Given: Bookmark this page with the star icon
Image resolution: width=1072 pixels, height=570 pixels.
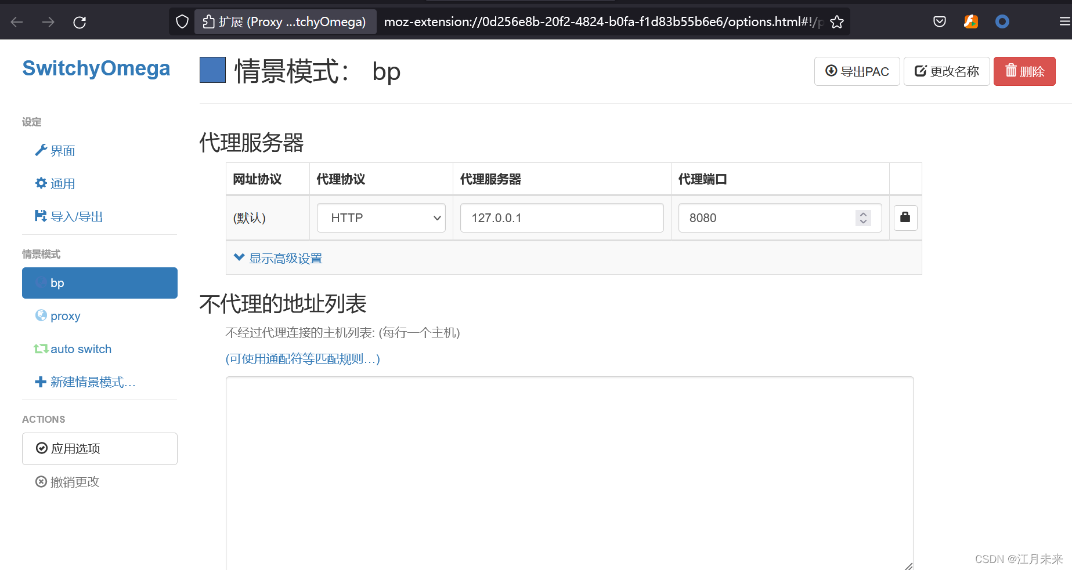Looking at the screenshot, I should (837, 22).
